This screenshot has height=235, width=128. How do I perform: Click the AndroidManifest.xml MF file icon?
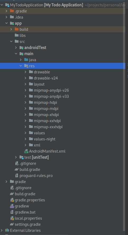pyautogui.click(x=26, y=151)
